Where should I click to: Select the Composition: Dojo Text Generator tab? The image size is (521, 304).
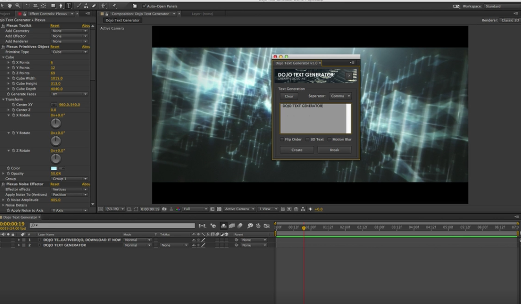click(x=140, y=14)
